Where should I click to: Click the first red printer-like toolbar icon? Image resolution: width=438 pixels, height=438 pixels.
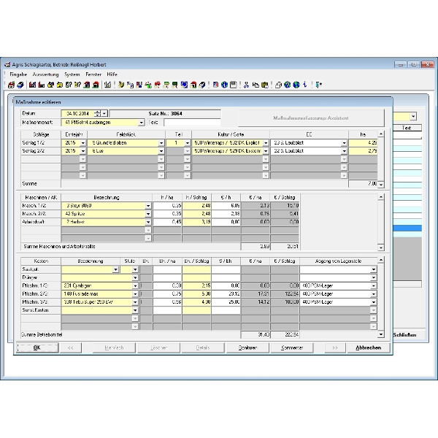pyautogui.click(x=11, y=85)
